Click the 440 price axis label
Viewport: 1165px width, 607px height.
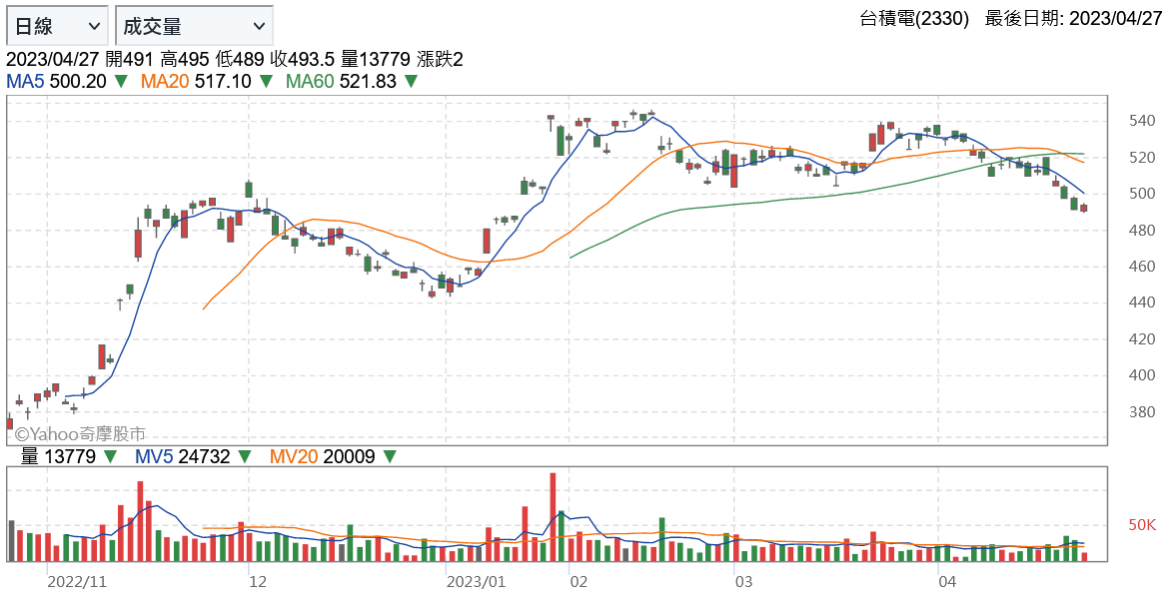[x=1141, y=303]
